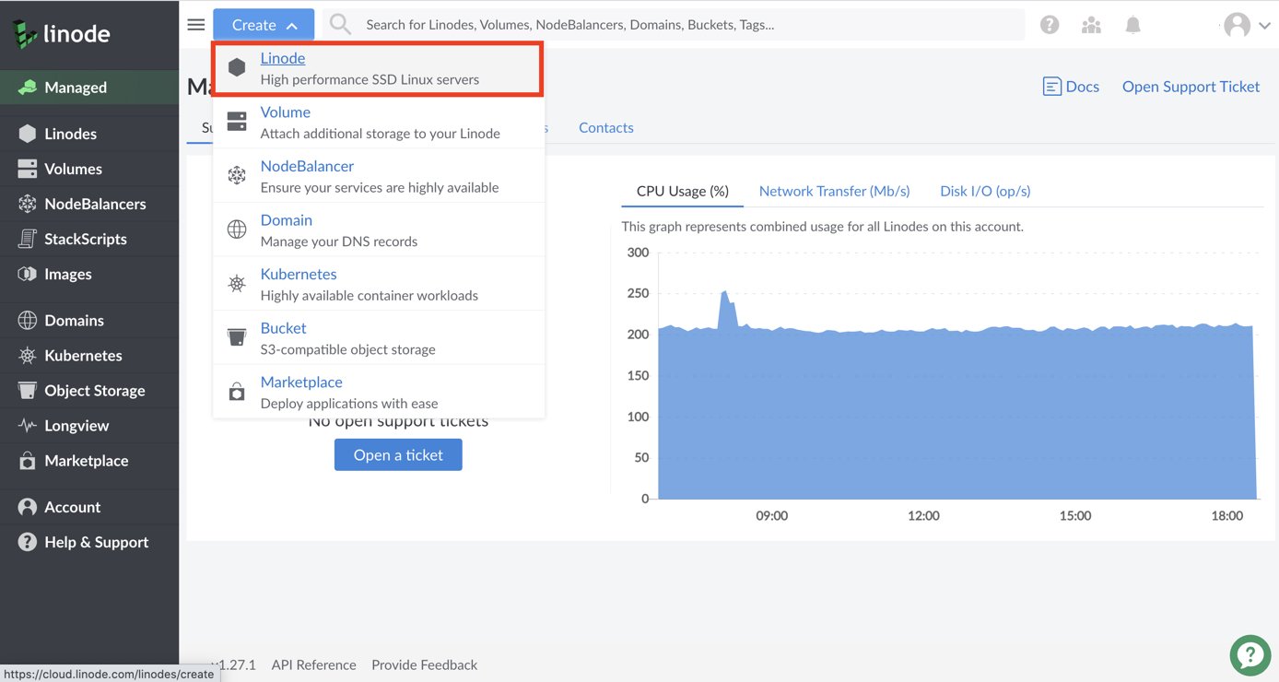The width and height of the screenshot is (1279, 682).
Task: Click the hamburger menu icon to collapse sidebar
Action: (196, 25)
